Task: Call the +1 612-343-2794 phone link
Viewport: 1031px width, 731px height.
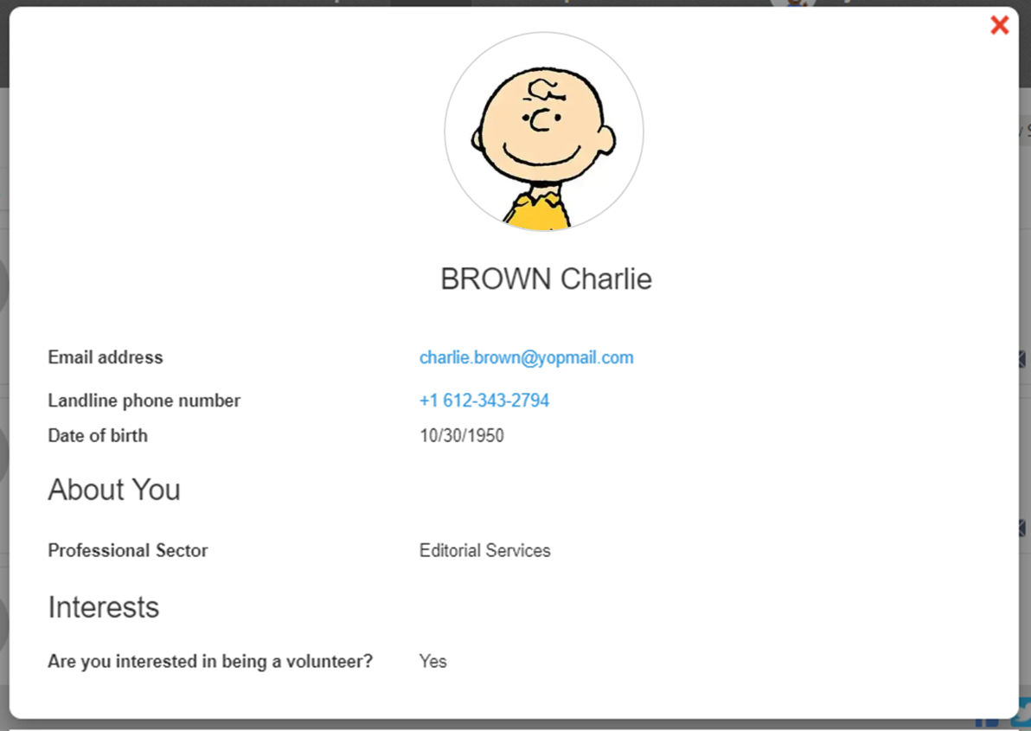Action: 483,401
